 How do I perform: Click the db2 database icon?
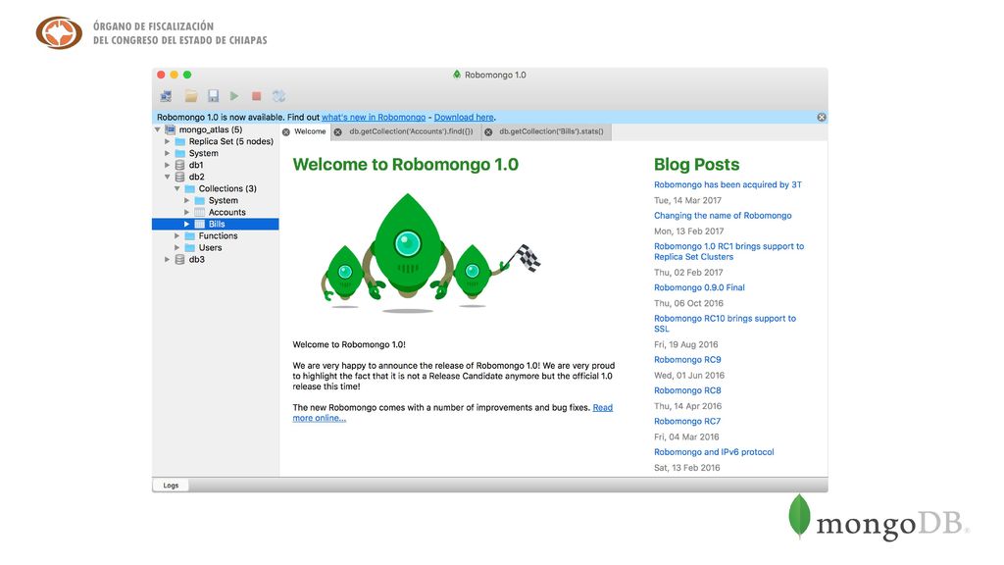point(180,177)
